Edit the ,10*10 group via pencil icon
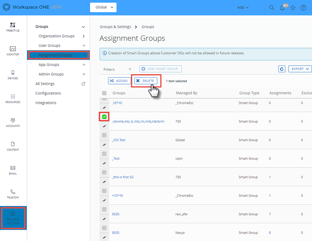Image resolution: width=312 pixels, height=241 pixels. (x=104, y=108)
